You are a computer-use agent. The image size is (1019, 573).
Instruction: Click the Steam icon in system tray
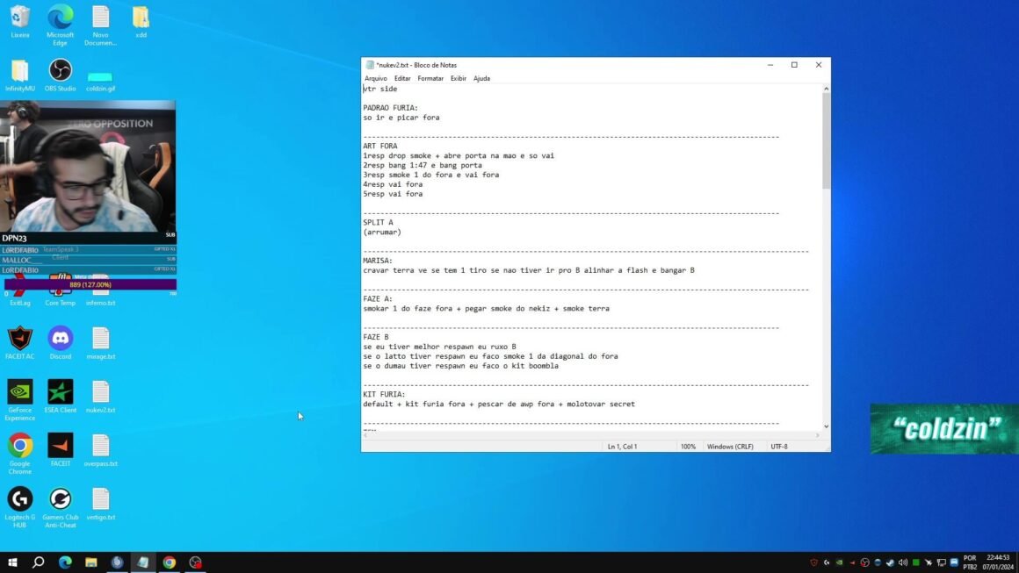pyautogui.click(x=890, y=562)
